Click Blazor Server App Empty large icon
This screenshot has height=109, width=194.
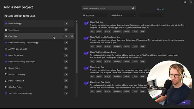click(86, 83)
